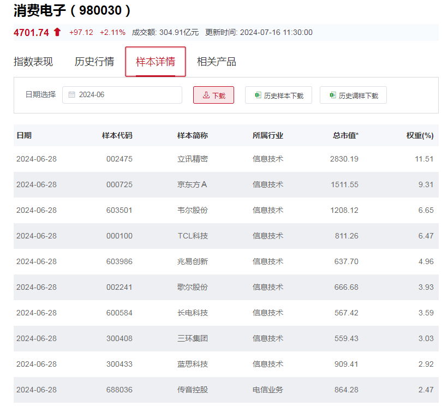Click the 历史调样下载 button

point(353,94)
